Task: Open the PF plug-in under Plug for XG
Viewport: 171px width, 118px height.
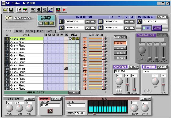Action: (52, 23)
